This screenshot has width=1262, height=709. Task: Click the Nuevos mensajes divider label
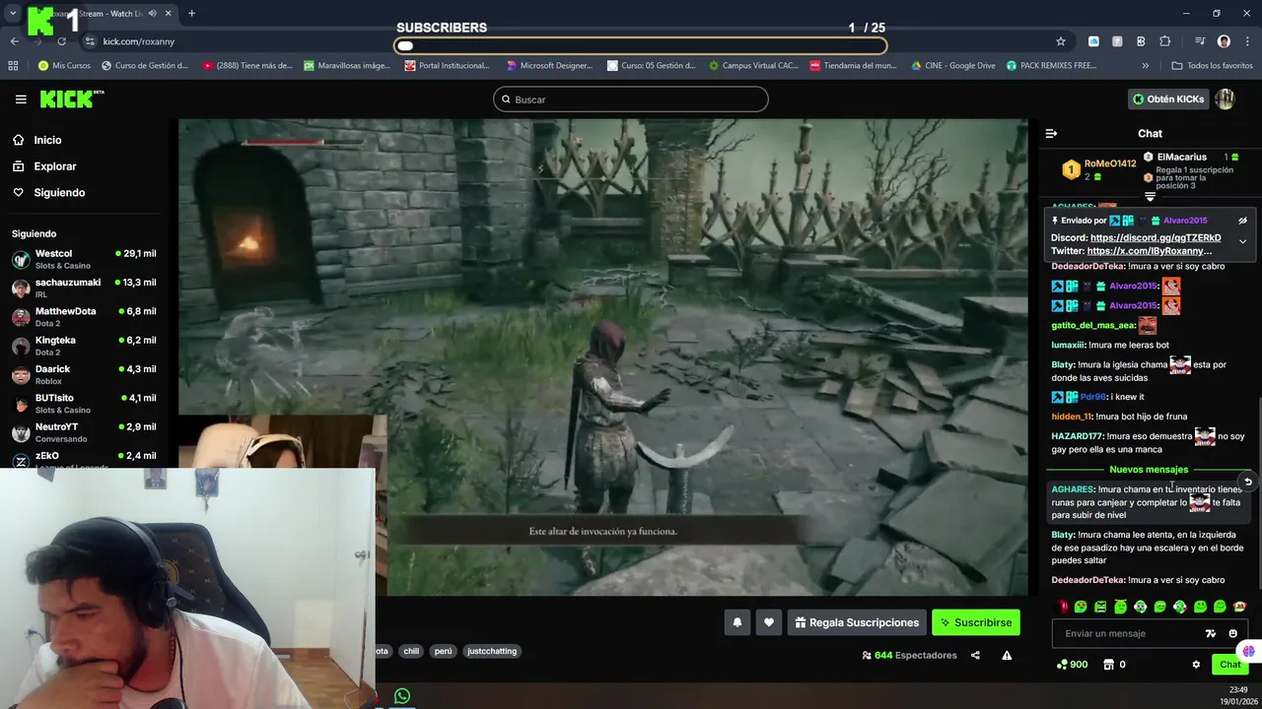click(x=1149, y=470)
